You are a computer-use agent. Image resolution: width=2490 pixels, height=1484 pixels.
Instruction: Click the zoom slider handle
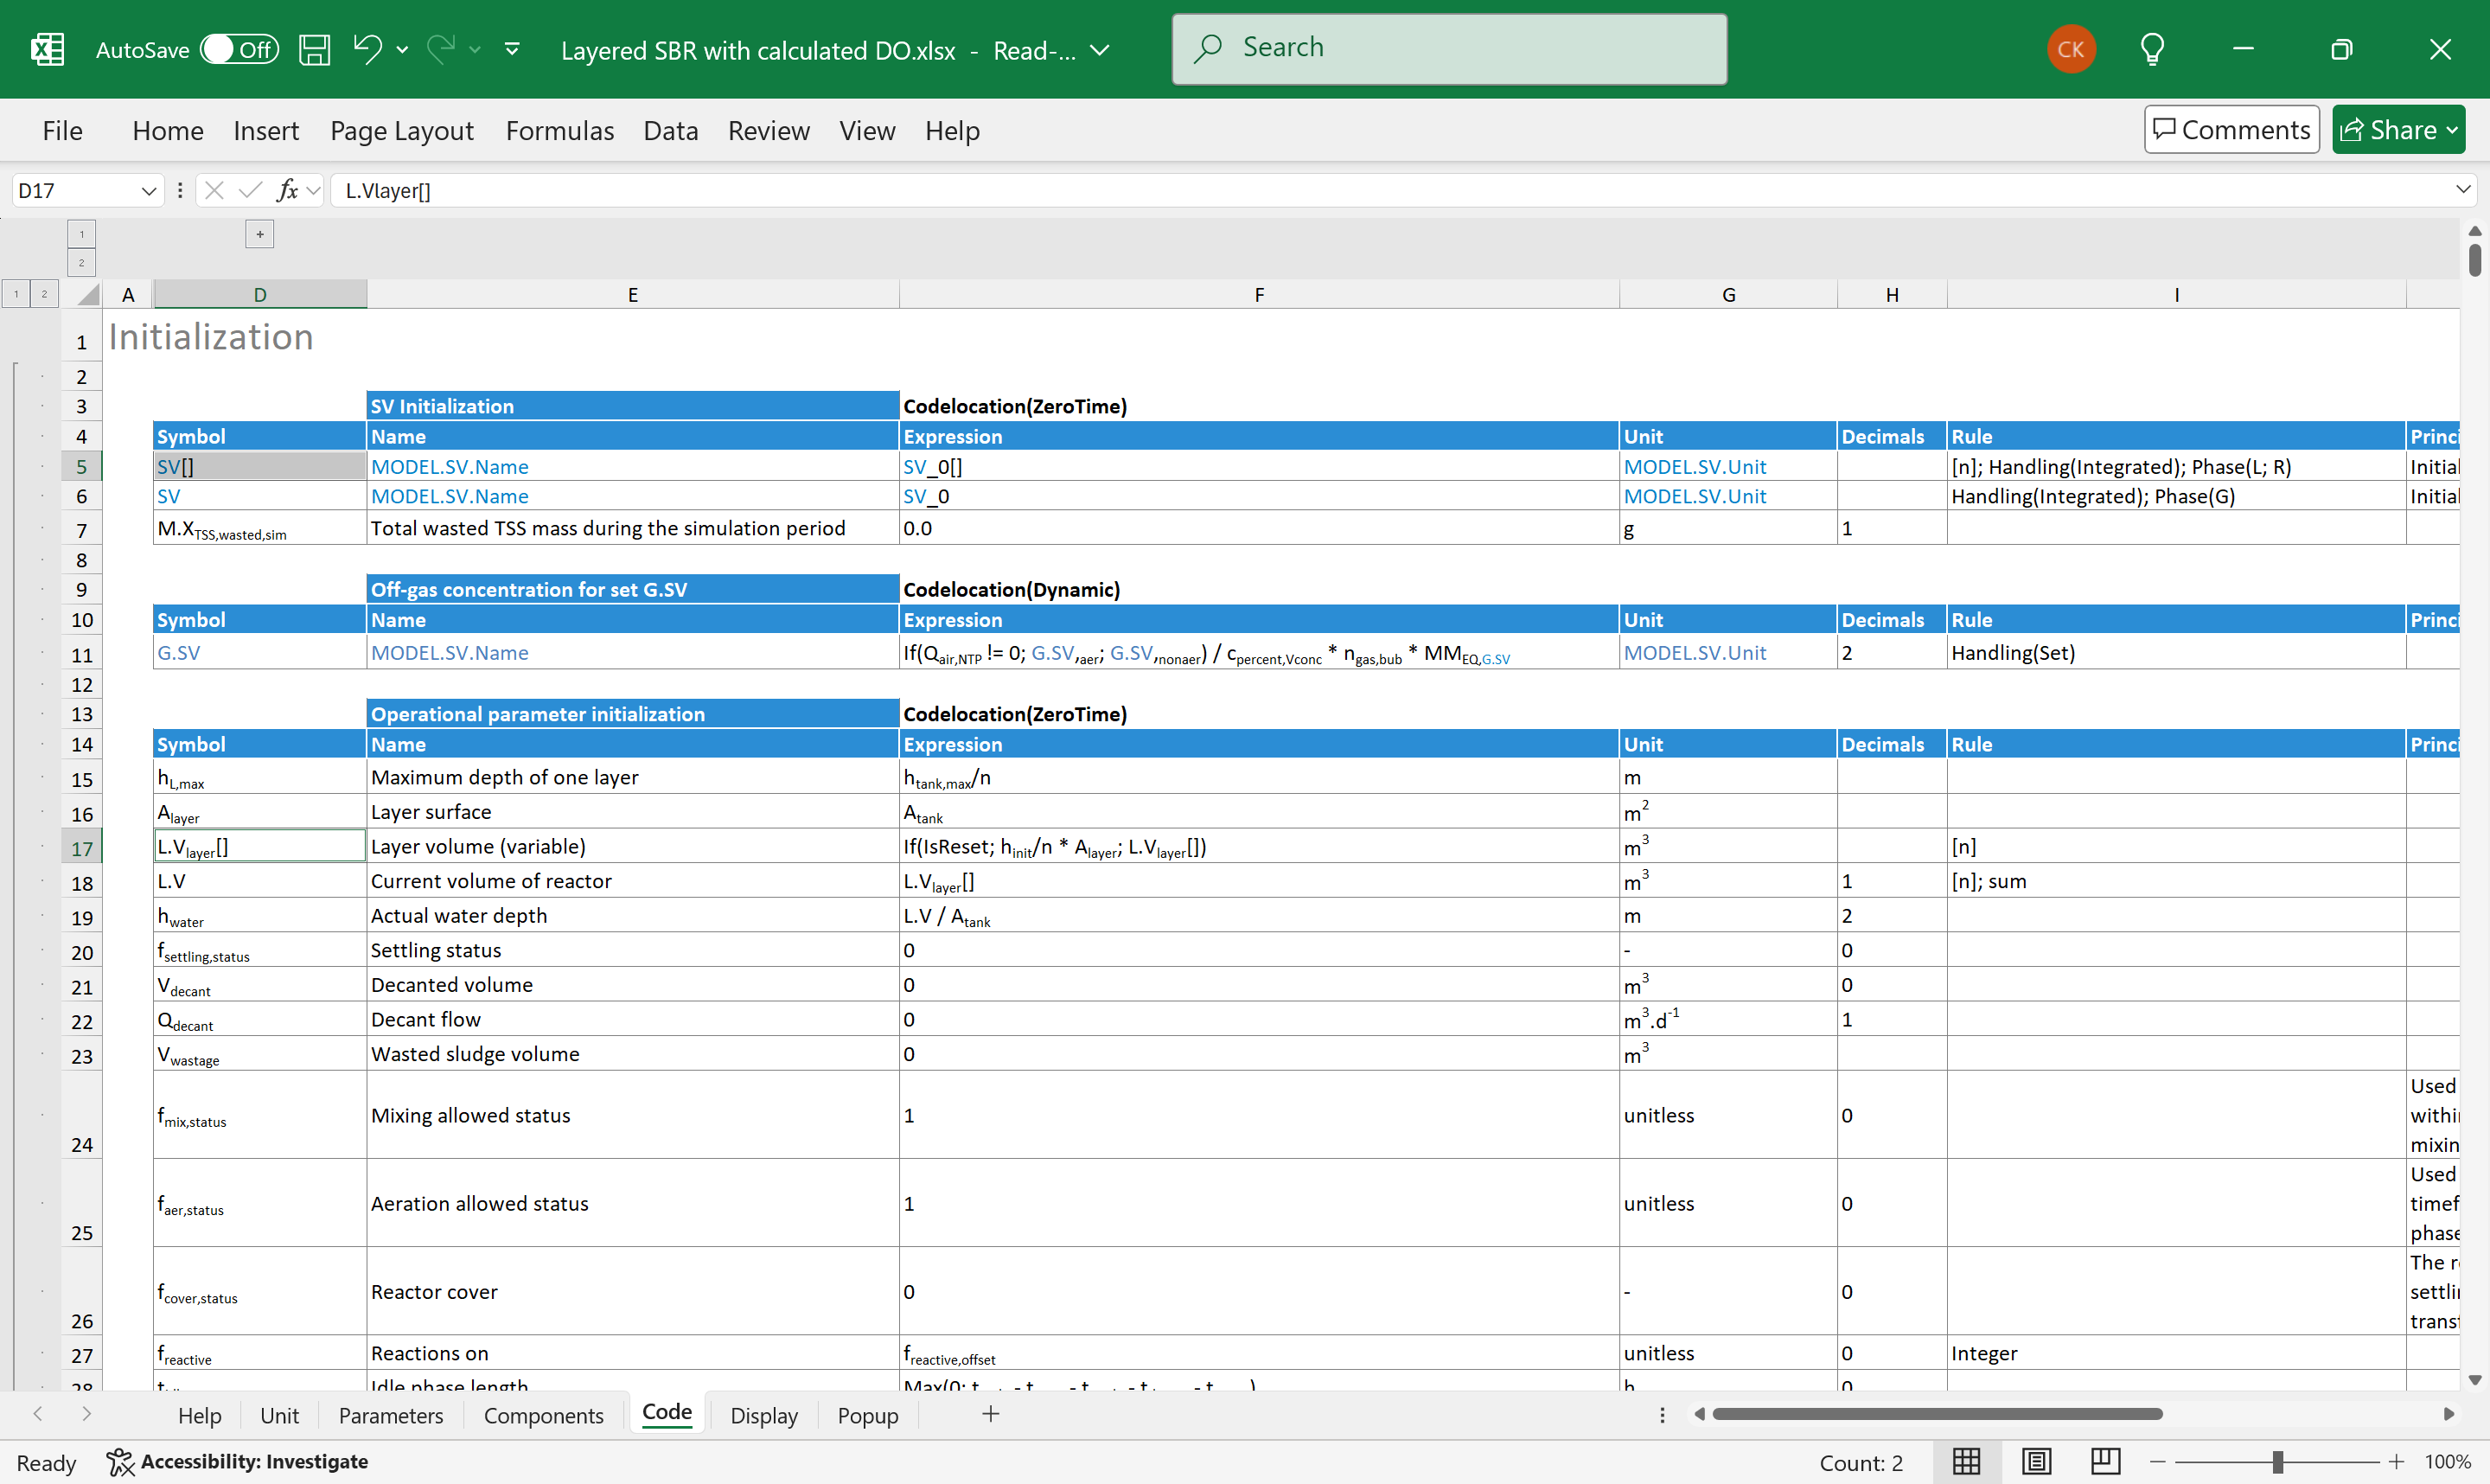point(2277,1461)
